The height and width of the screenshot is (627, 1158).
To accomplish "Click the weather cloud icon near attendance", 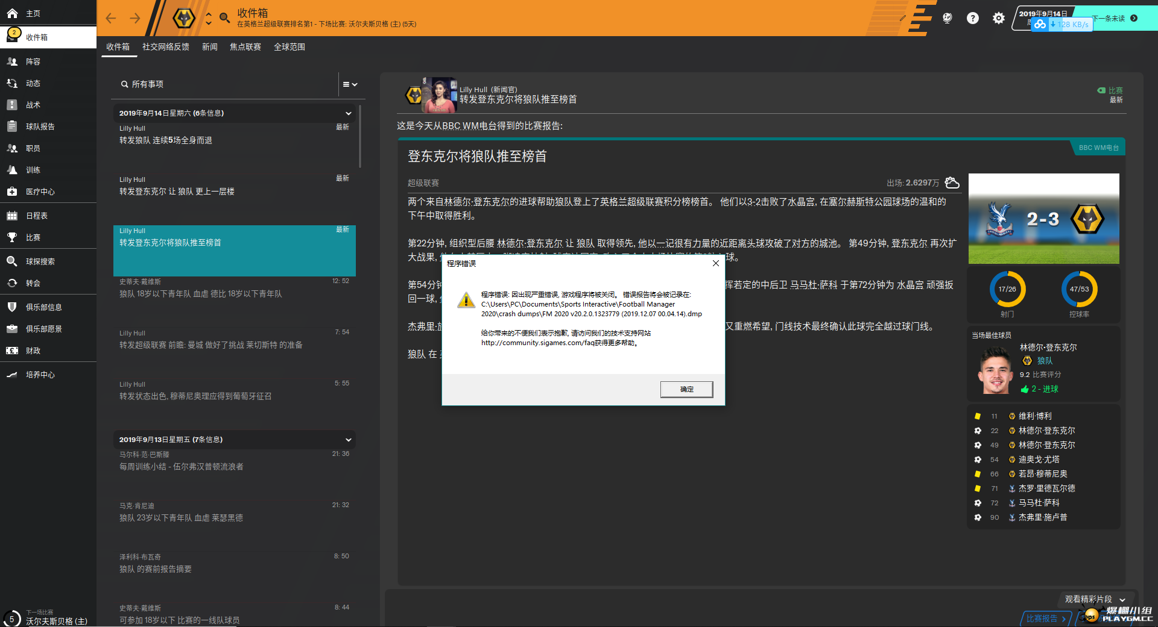I will tap(952, 182).
